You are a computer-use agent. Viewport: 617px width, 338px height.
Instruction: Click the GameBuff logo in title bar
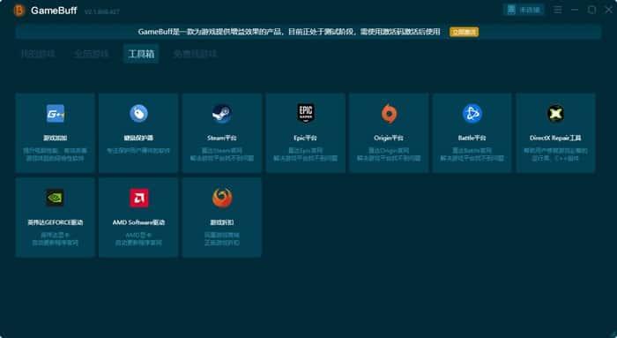click(x=19, y=11)
